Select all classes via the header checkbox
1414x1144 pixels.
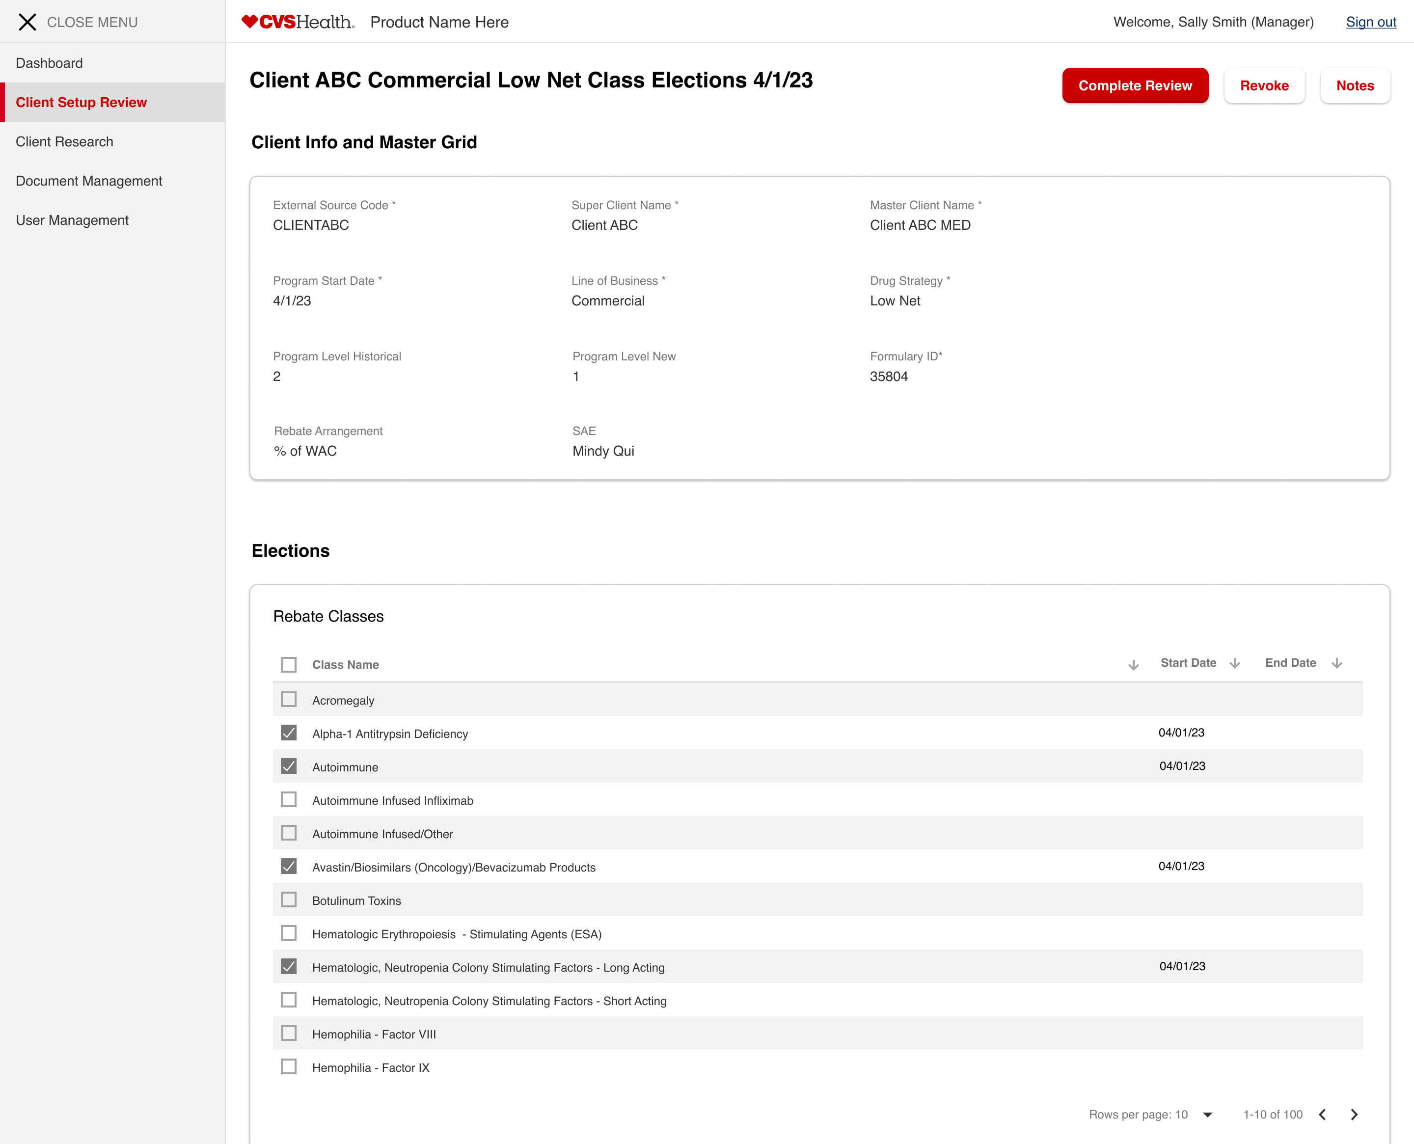(x=289, y=664)
